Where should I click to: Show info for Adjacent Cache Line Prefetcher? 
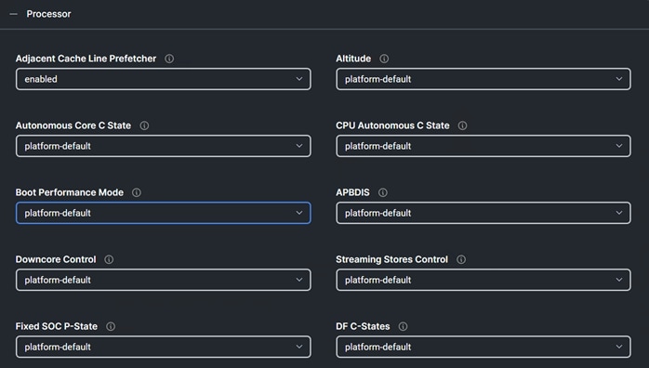(x=169, y=59)
